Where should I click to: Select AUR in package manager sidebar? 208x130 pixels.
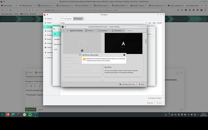coord(57,49)
